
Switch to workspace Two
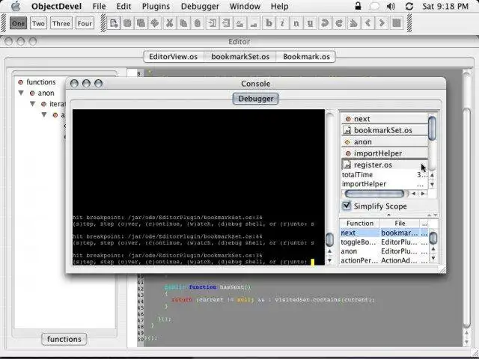38,23
